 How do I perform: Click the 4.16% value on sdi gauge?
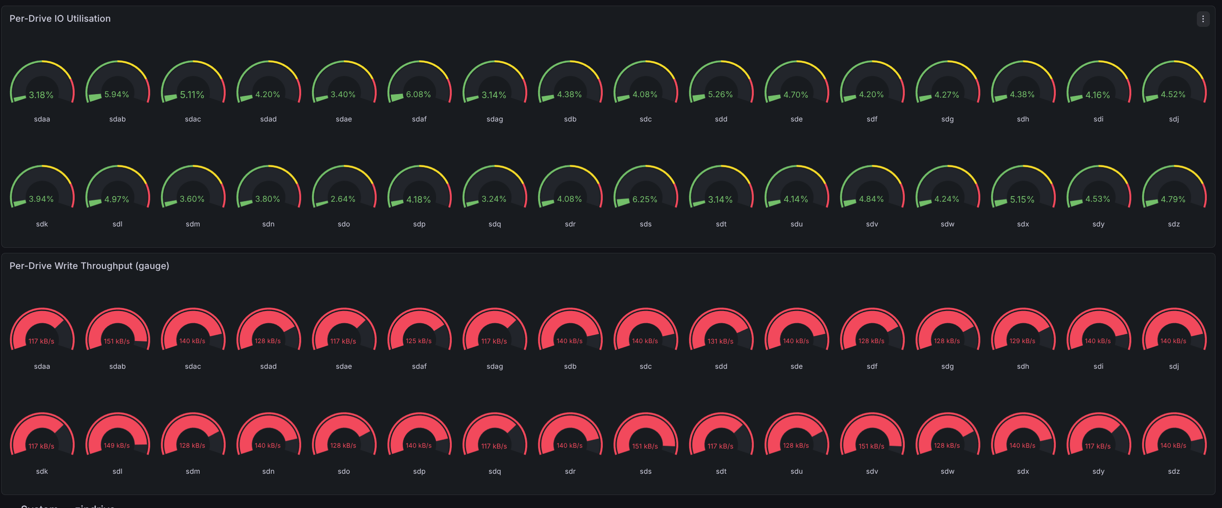[1098, 95]
